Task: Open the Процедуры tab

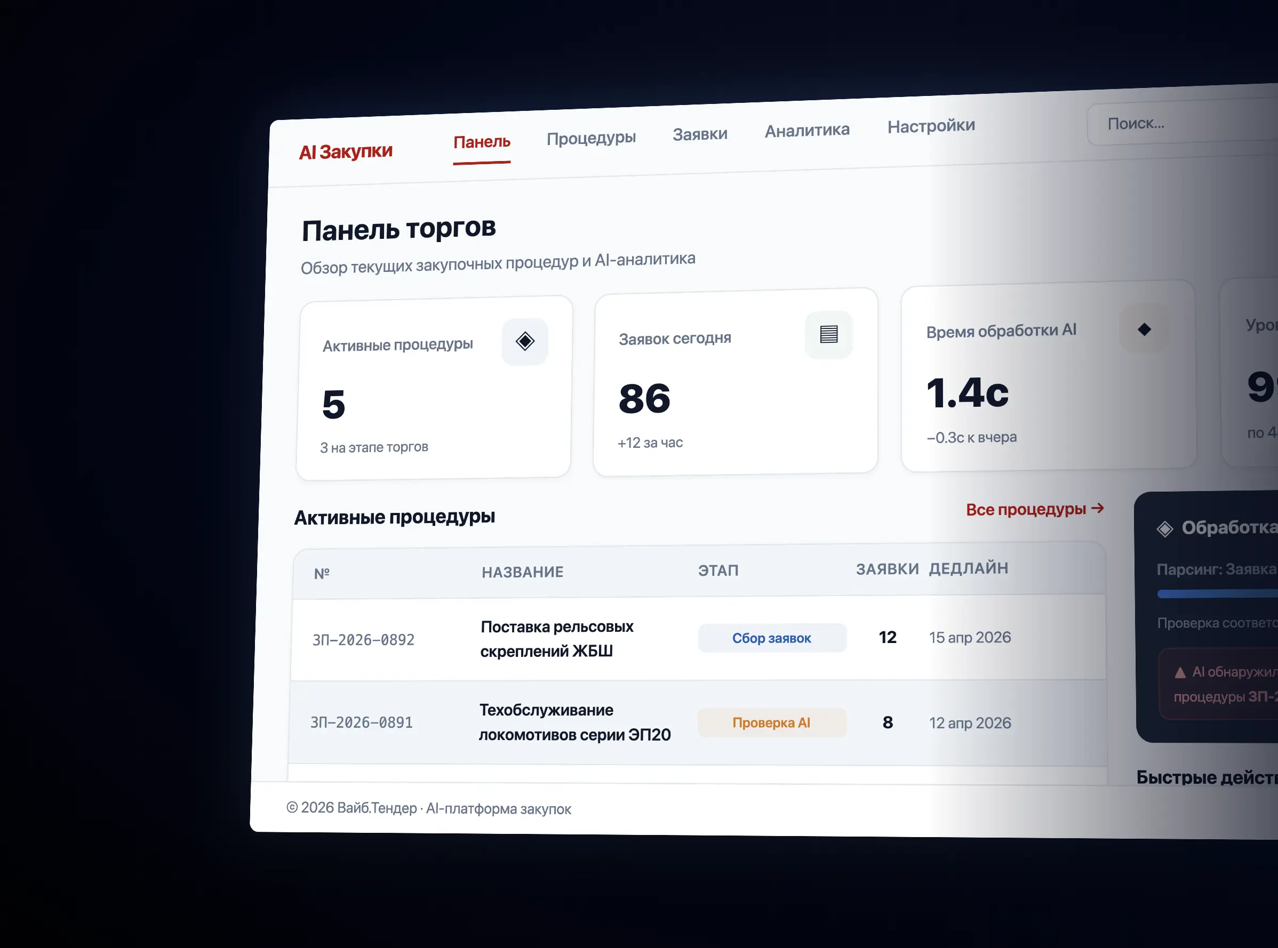Action: click(x=591, y=138)
